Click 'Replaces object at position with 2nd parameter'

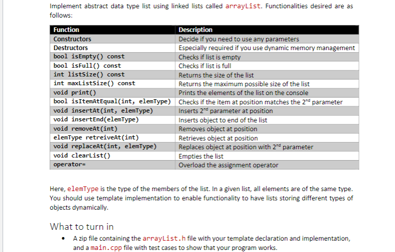coord(246,147)
